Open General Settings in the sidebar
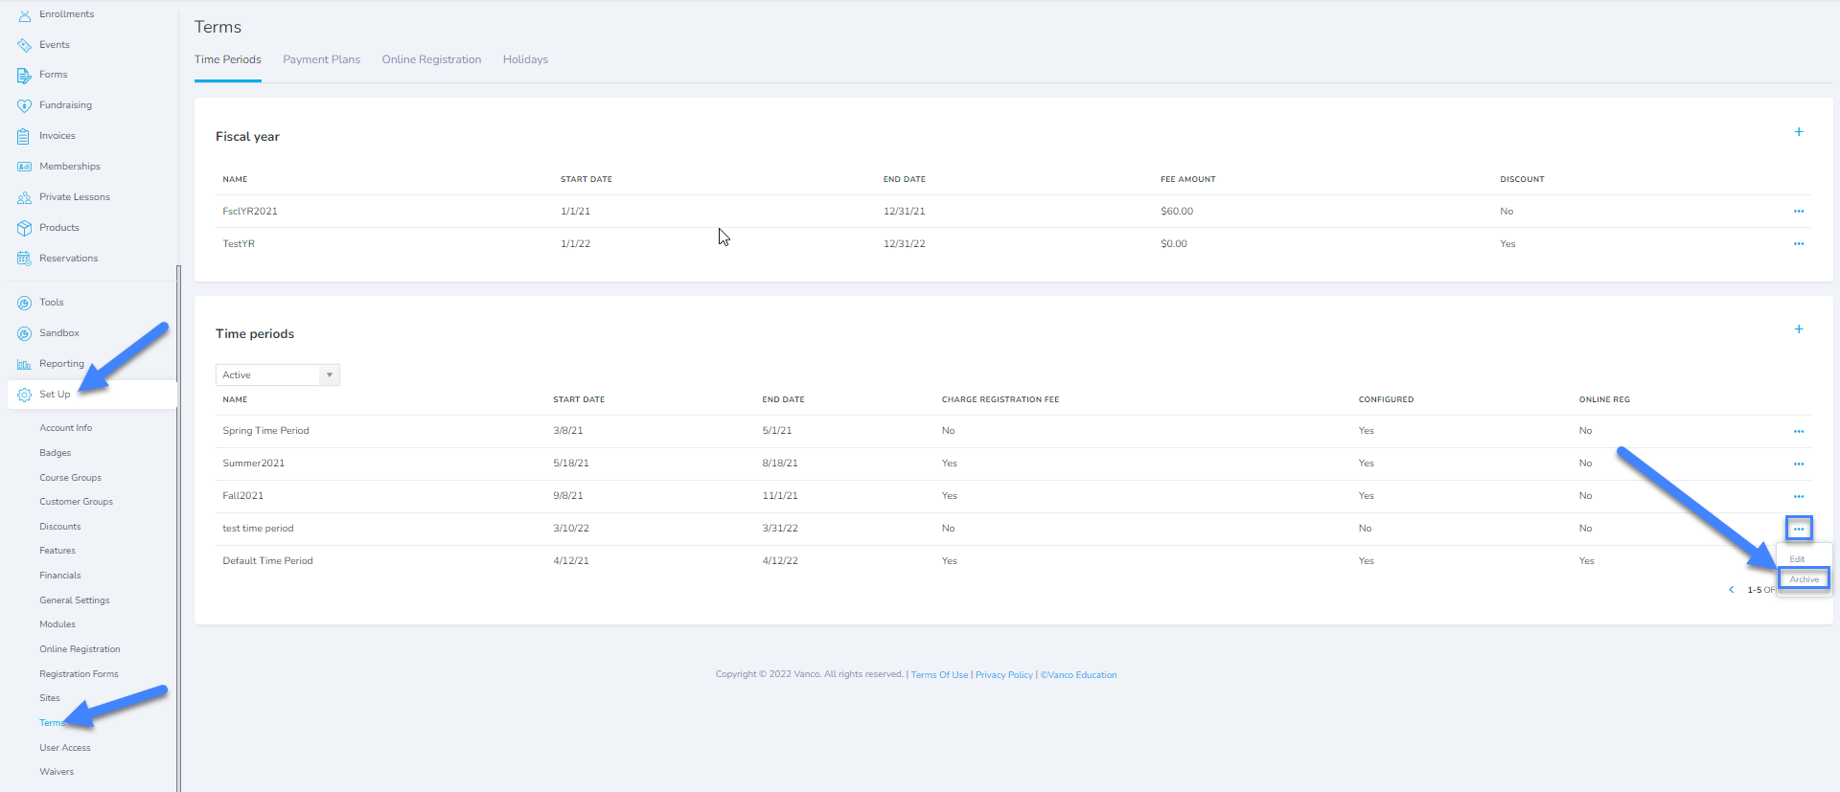The width and height of the screenshot is (1840, 792). point(75,600)
